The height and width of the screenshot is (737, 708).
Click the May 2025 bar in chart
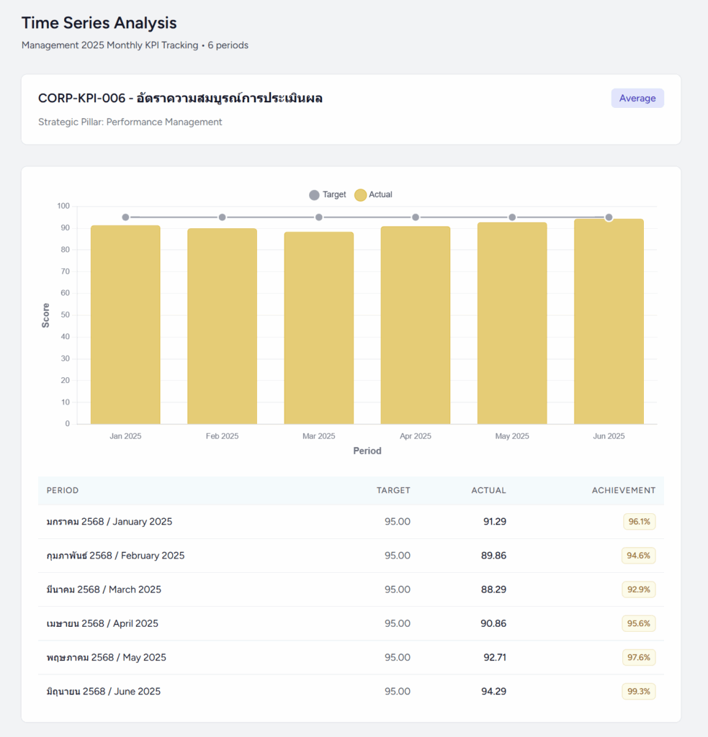click(x=512, y=324)
